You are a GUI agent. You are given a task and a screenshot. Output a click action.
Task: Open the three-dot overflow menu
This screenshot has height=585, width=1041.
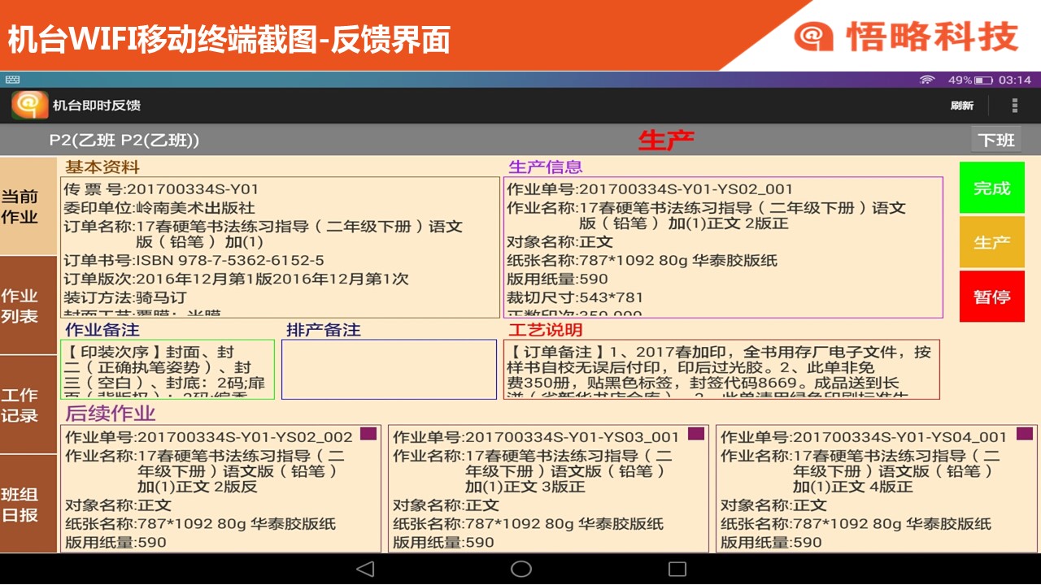click(x=1014, y=106)
